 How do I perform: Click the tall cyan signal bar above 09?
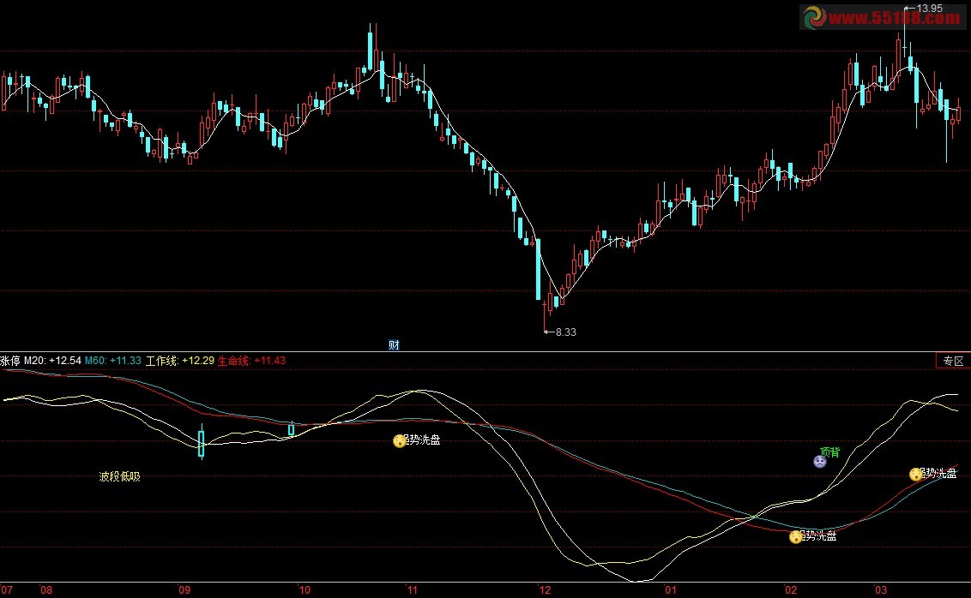coord(202,443)
